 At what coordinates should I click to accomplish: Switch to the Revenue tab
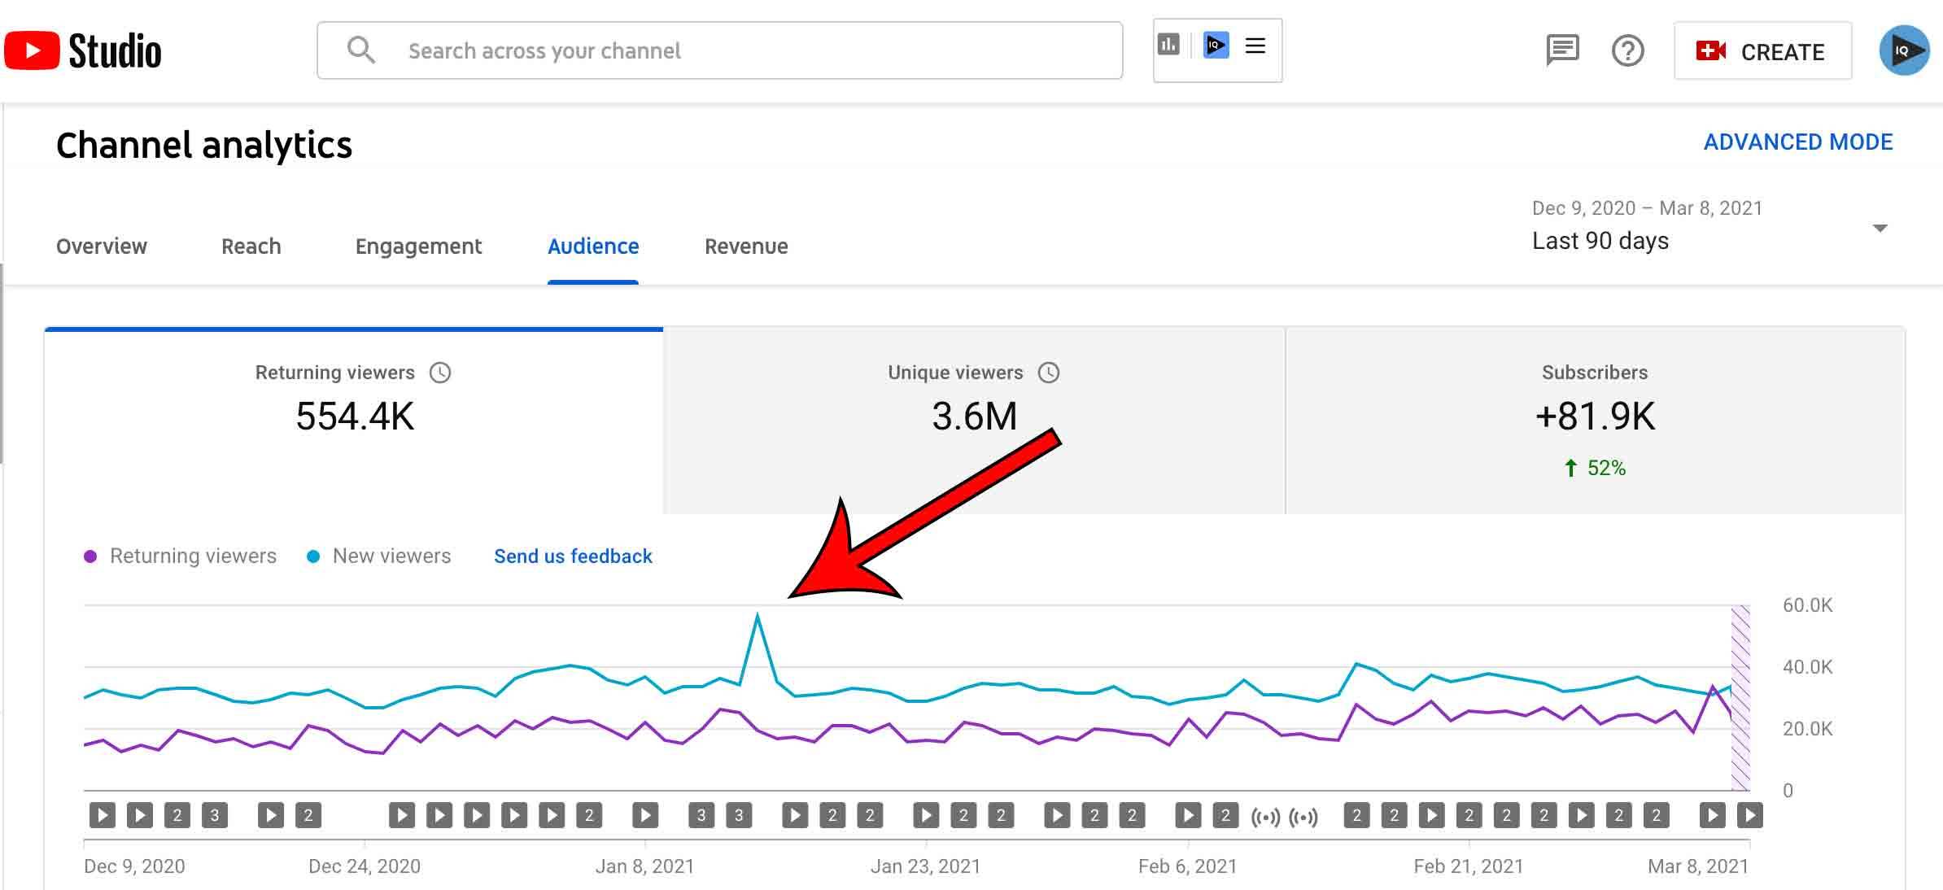point(745,246)
